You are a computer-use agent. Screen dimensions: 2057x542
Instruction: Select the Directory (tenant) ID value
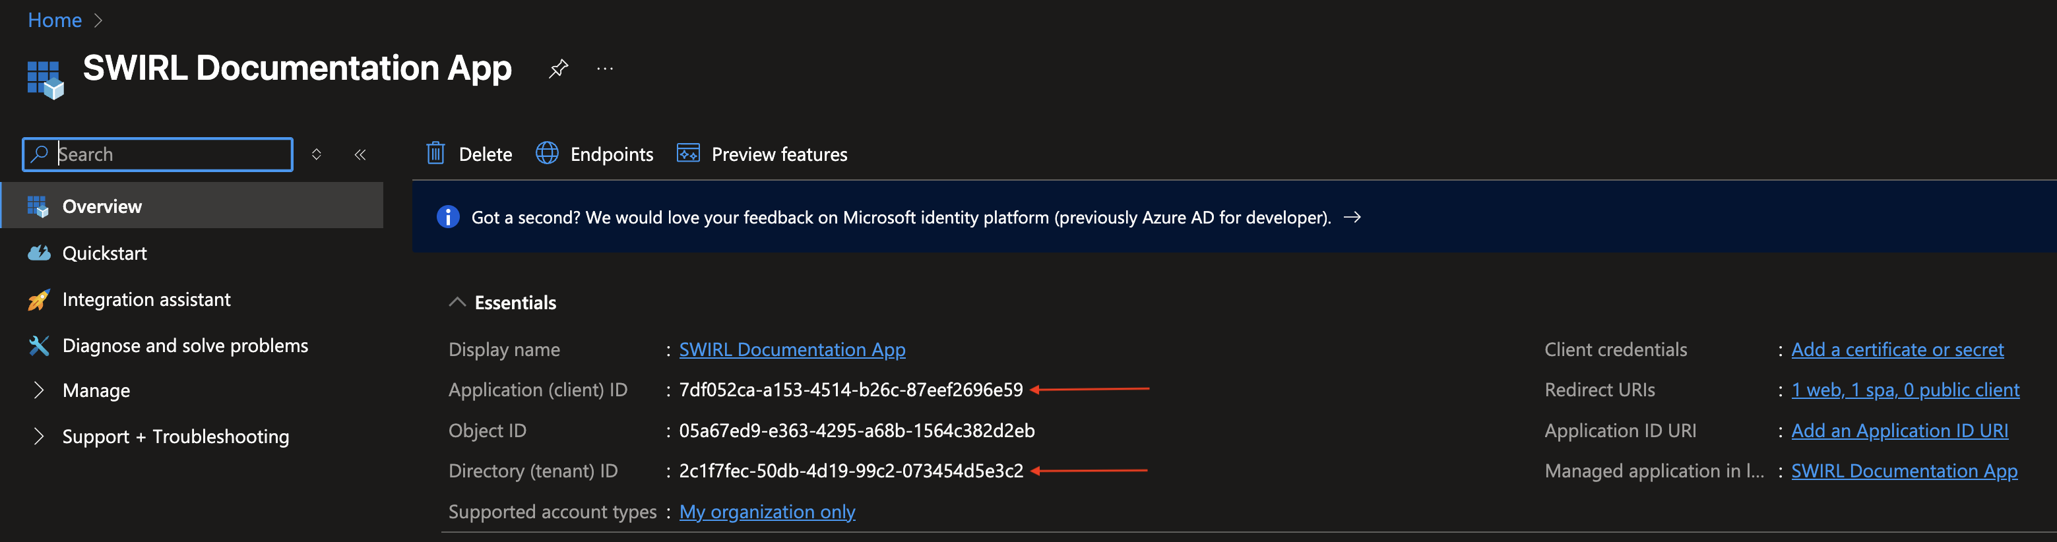pyautogui.click(x=850, y=471)
